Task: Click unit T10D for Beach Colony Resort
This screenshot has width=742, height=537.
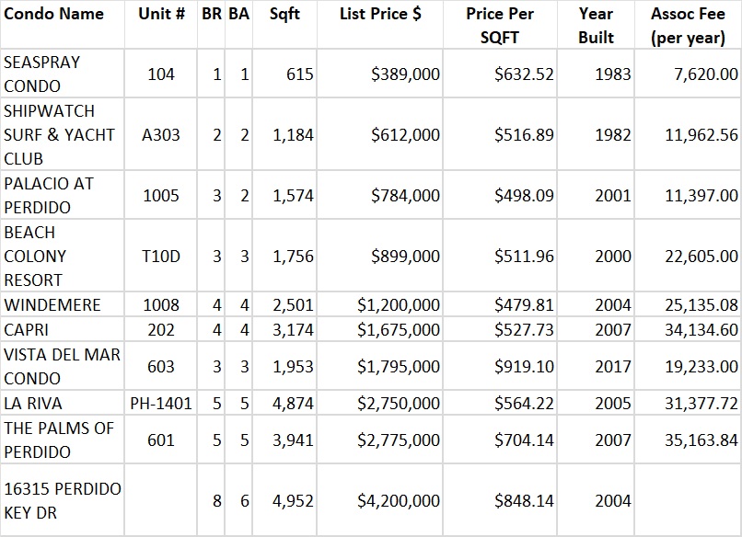Action: pyautogui.click(x=160, y=257)
